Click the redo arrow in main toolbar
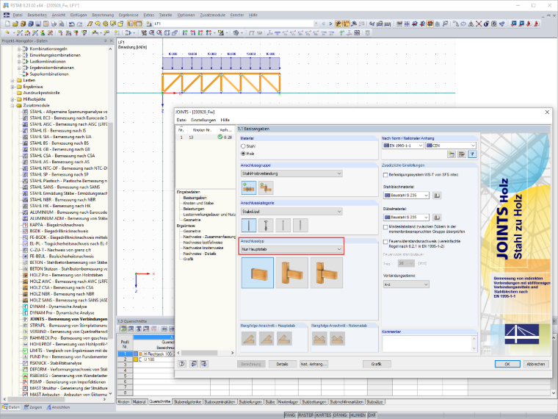The width and height of the screenshot is (558, 419). point(80,24)
